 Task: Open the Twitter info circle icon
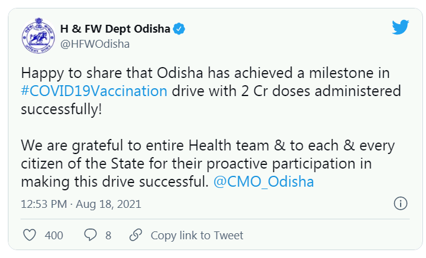point(400,204)
